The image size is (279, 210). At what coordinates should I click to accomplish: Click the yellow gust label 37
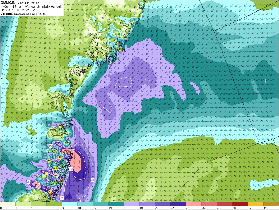(46, 173)
